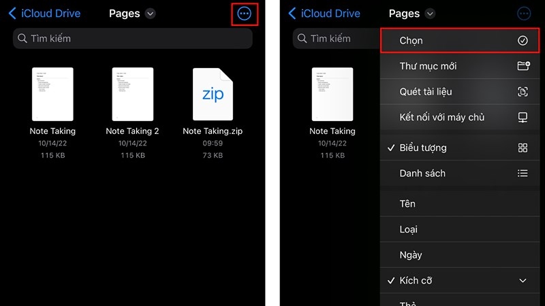The height and width of the screenshot is (306, 545).
Task: Tap the checkmark circle icon beside Chọn
Action: (523, 41)
